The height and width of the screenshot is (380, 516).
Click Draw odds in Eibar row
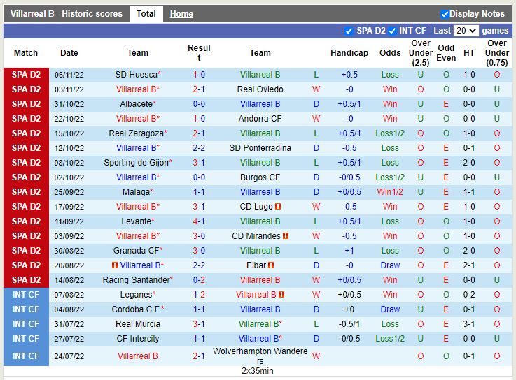click(390, 265)
